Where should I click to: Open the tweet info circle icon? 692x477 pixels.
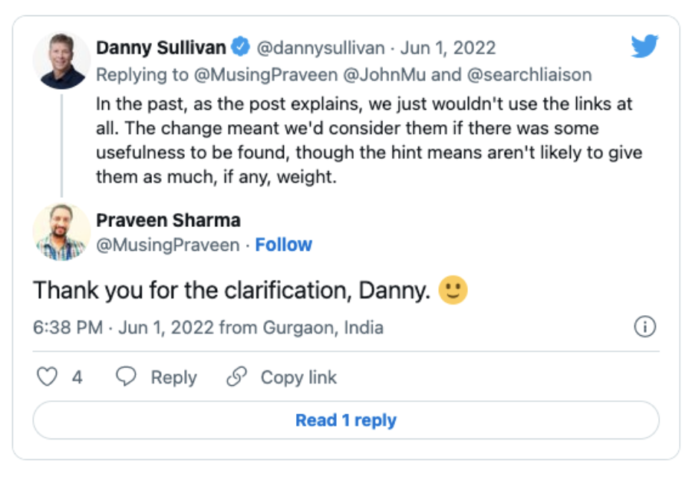(645, 327)
